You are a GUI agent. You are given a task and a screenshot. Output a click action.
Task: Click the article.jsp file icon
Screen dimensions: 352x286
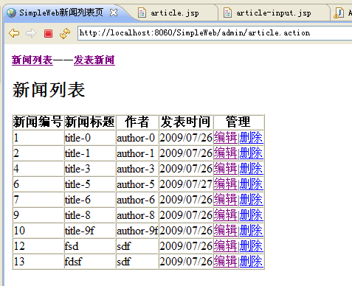point(142,13)
